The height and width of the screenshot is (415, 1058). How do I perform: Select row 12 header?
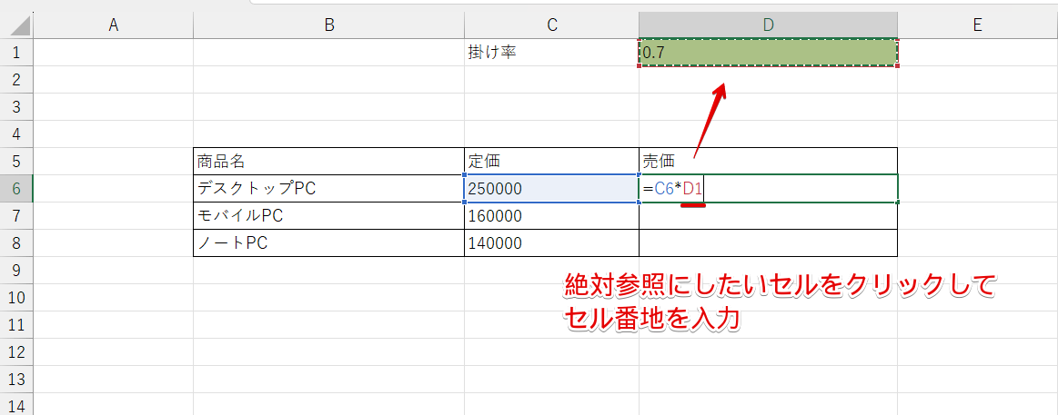pyautogui.click(x=17, y=352)
